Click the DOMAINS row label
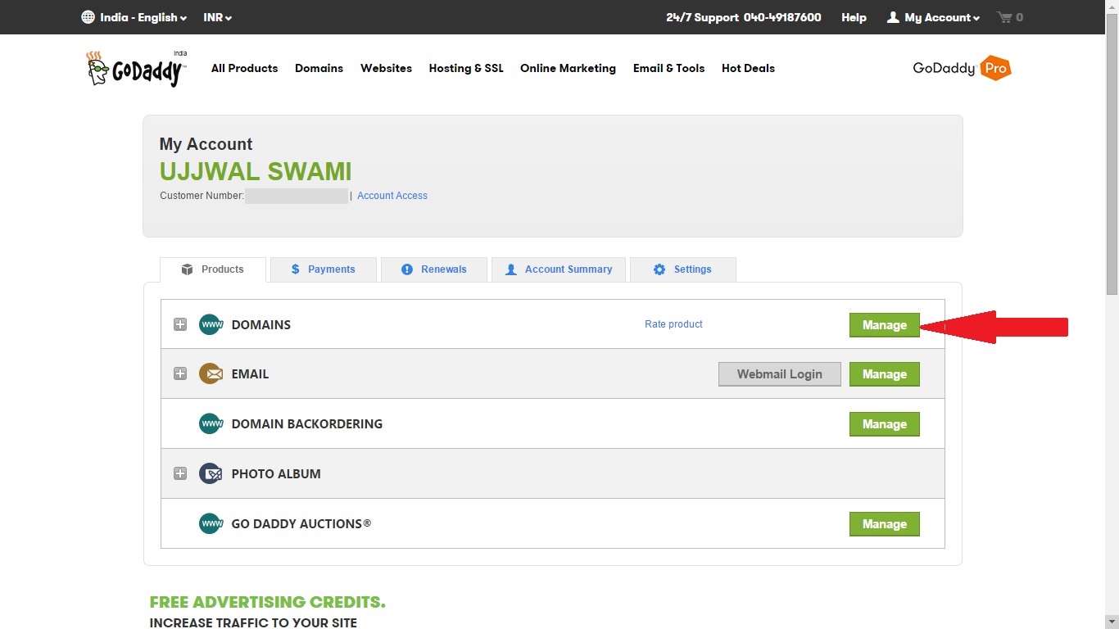Image resolution: width=1119 pixels, height=629 pixels. point(261,325)
